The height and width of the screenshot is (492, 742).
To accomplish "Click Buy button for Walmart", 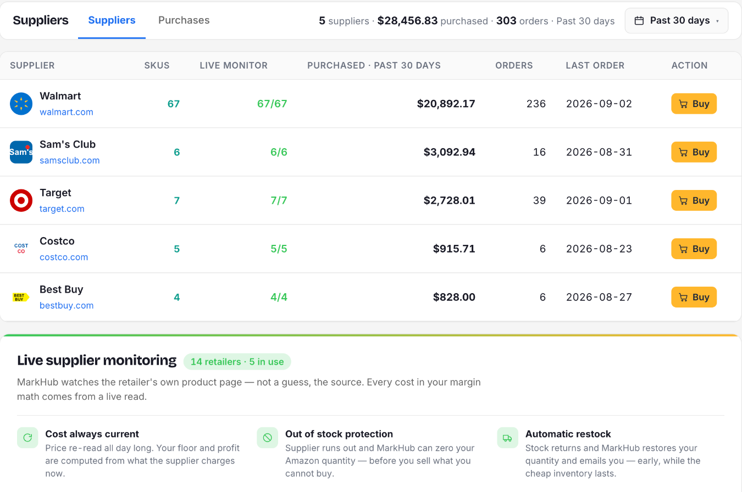I will click(x=694, y=104).
